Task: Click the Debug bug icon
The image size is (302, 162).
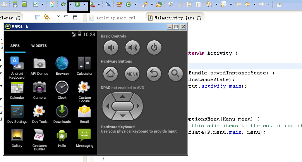Action: (63, 5)
